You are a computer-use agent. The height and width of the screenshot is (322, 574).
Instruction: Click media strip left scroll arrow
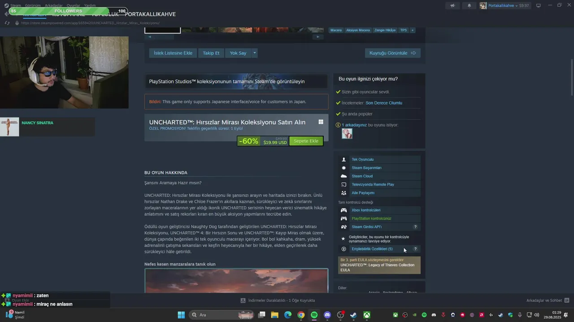pos(150,37)
